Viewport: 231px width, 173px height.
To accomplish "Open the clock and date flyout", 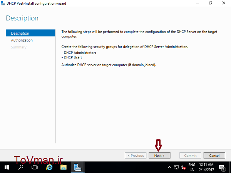I will pyautogui.click(x=207, y=167).
